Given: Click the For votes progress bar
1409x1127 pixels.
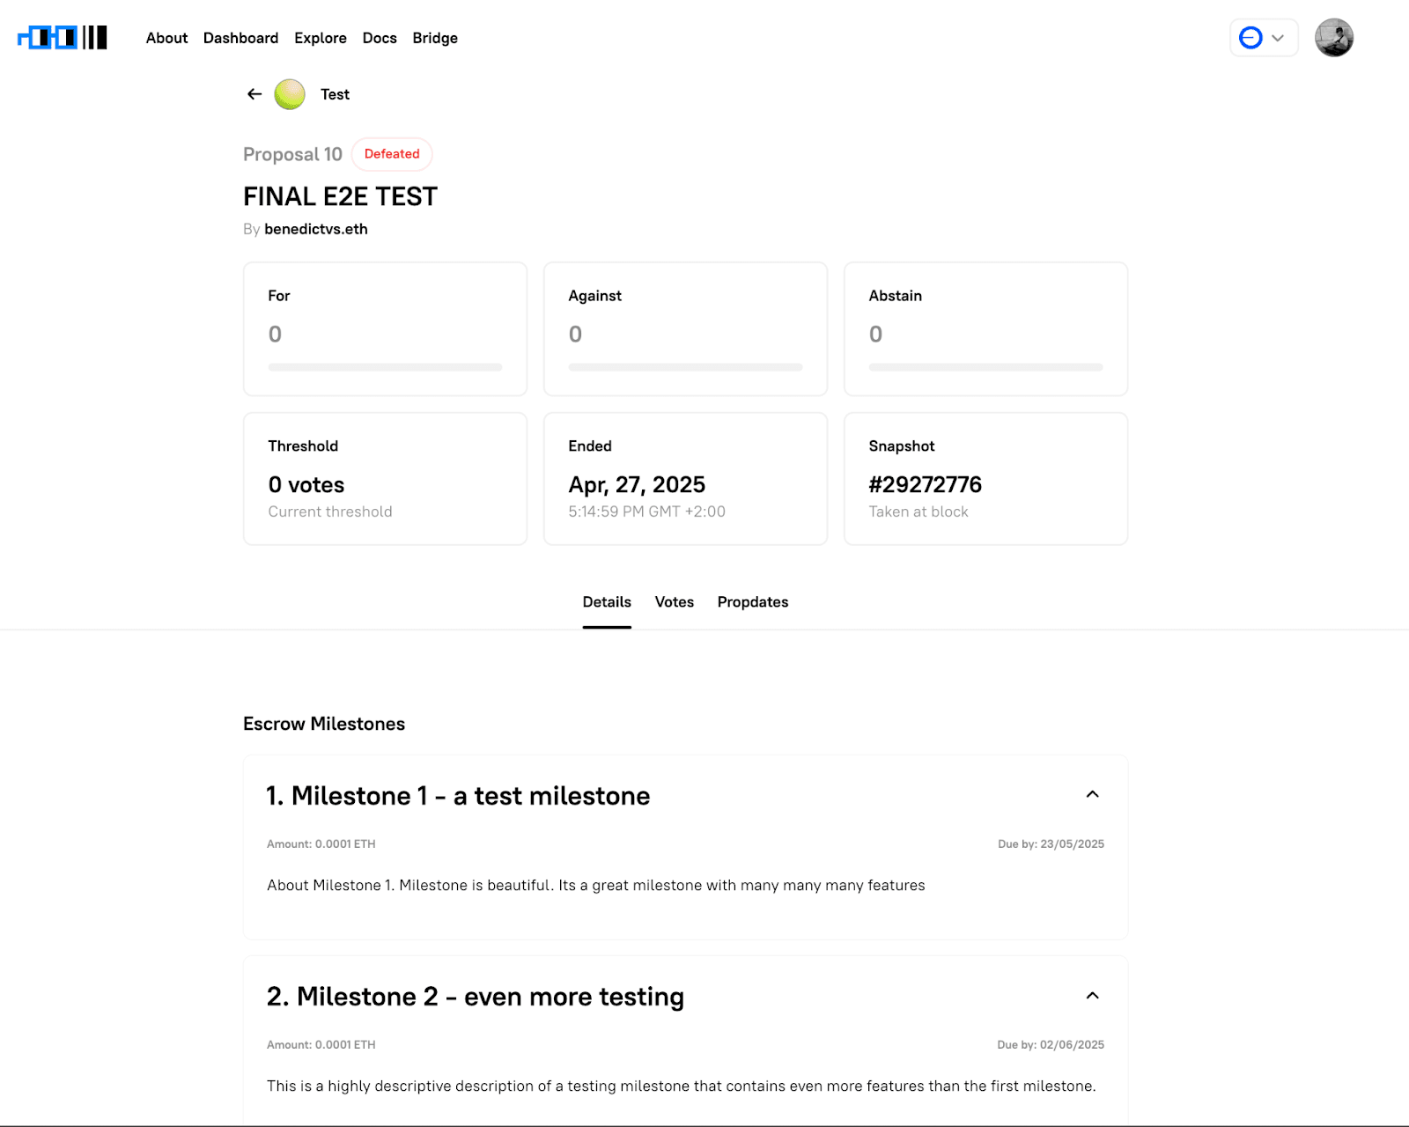Looking at the screenshot, I should pyautogui.click(x=385, y=367).
